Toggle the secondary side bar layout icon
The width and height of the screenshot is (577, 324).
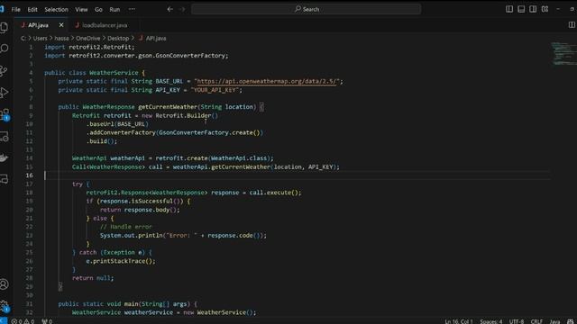tap(533, 9)
